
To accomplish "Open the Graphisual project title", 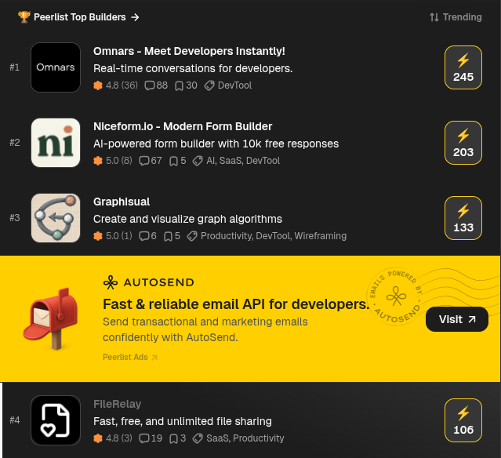I will point(122,202).
